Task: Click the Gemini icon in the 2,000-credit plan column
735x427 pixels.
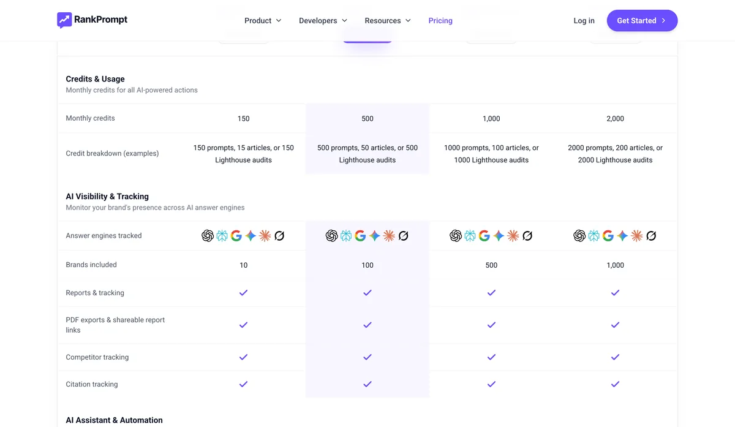Action: (622, 236)
